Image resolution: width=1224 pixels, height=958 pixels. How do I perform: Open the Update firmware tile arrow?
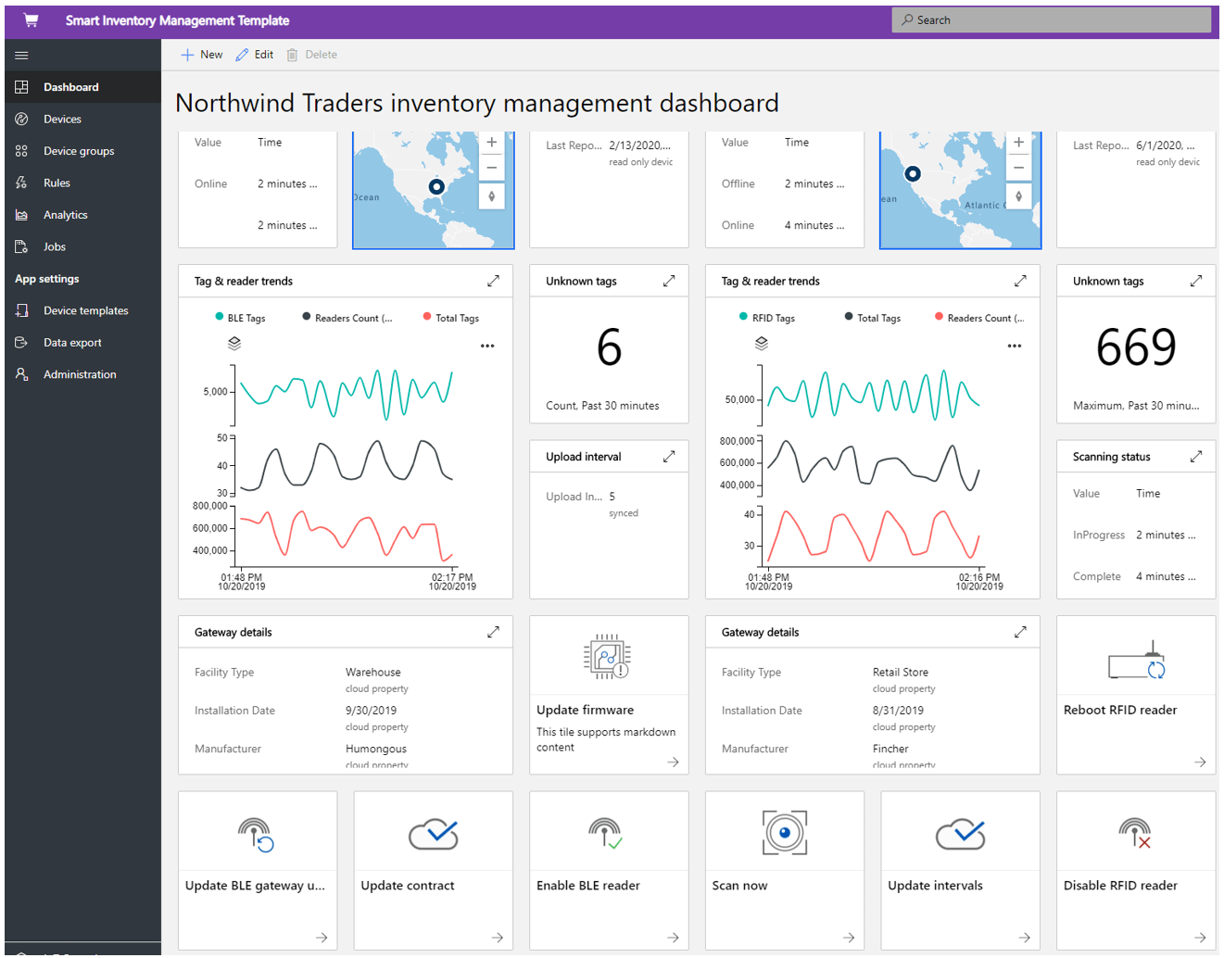point(674,762)
